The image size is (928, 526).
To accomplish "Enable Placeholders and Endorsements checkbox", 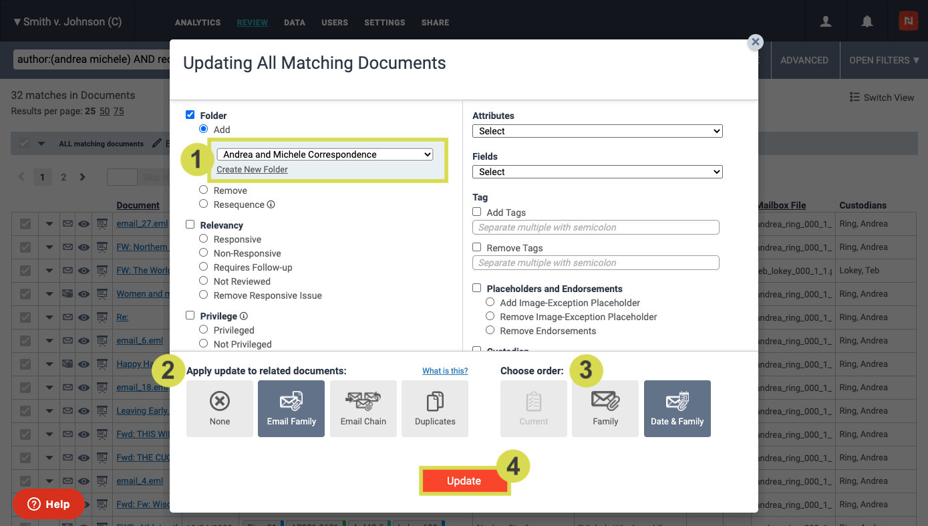I will (477, 288).
